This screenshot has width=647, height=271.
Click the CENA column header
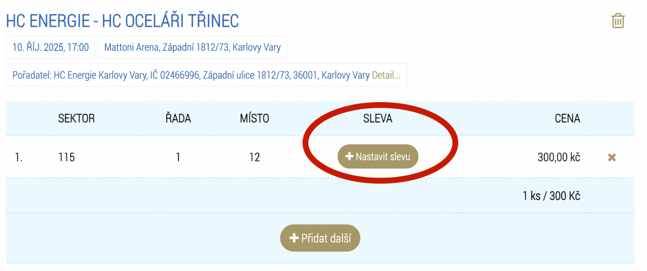(567, 118)
